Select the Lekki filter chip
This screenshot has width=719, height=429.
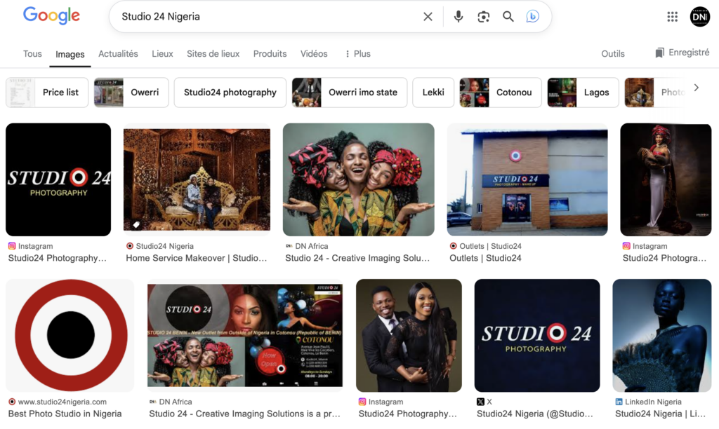(433, 92)
